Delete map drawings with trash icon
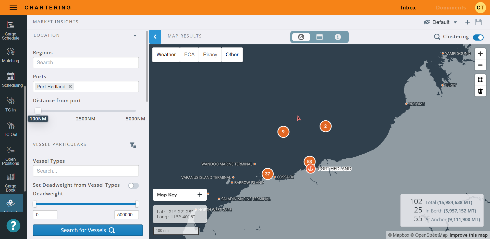 click(480, 91)
